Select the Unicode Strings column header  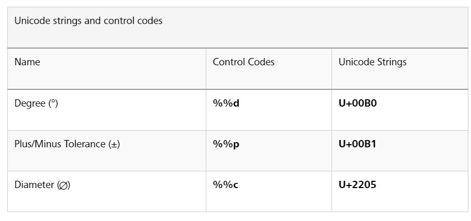[372, 62]
